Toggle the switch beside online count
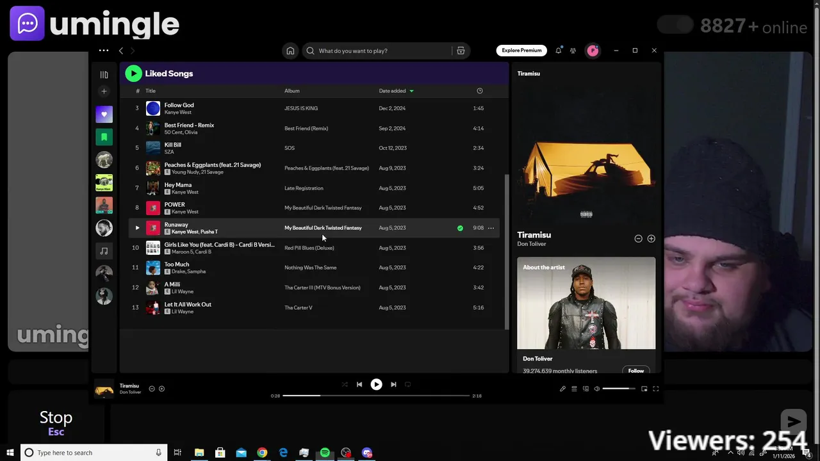This screenshot has height=461, width=820. click(x=675, y=25)
